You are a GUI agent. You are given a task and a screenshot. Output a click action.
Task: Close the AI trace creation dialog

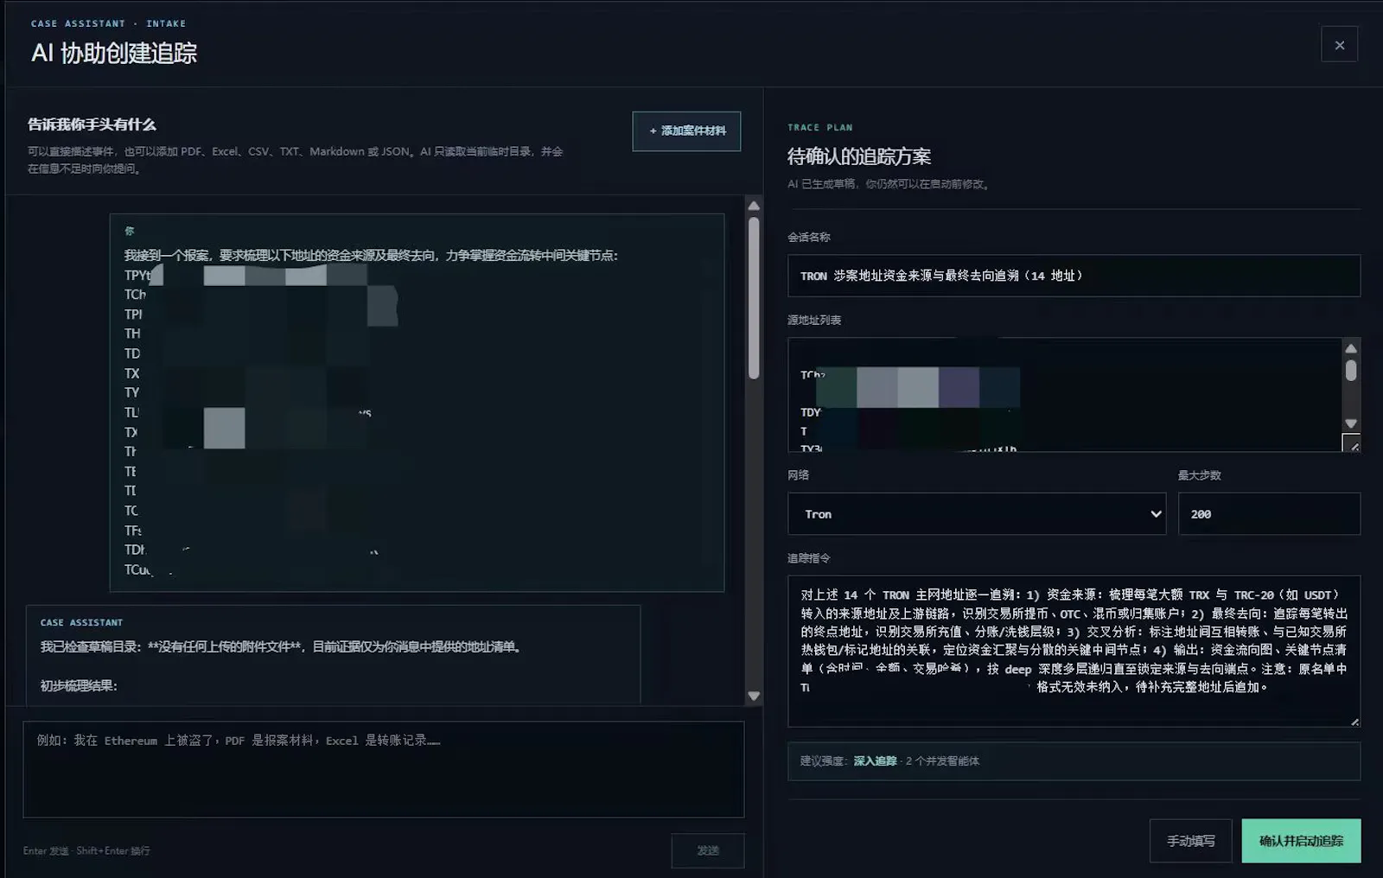1339,45
